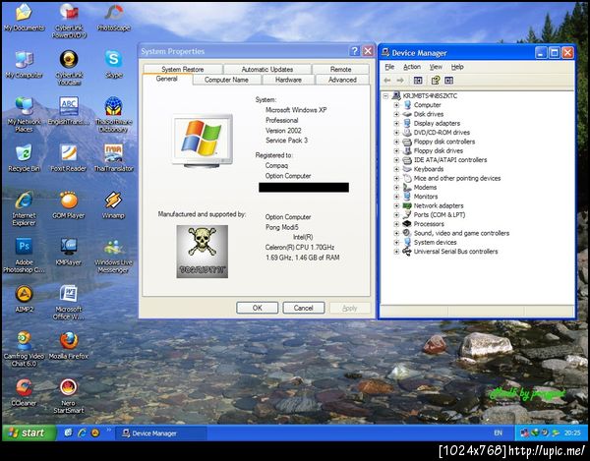Launch Foxit Reader from desktop
This screenshot has height=461, width=590.
tap(69, 158)
